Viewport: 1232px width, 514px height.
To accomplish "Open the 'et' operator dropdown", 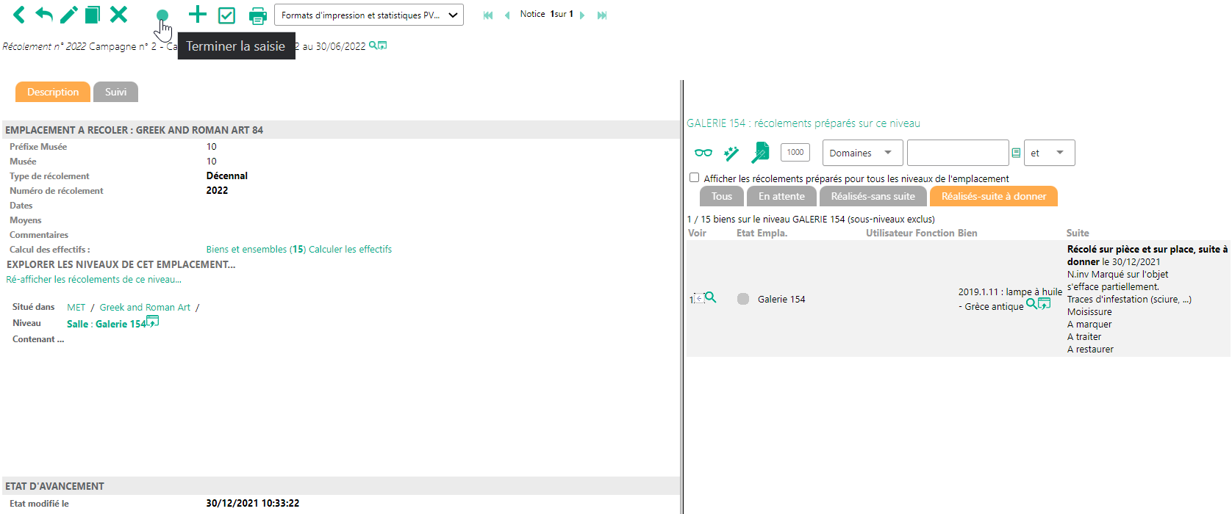I will coord(1049,153).
